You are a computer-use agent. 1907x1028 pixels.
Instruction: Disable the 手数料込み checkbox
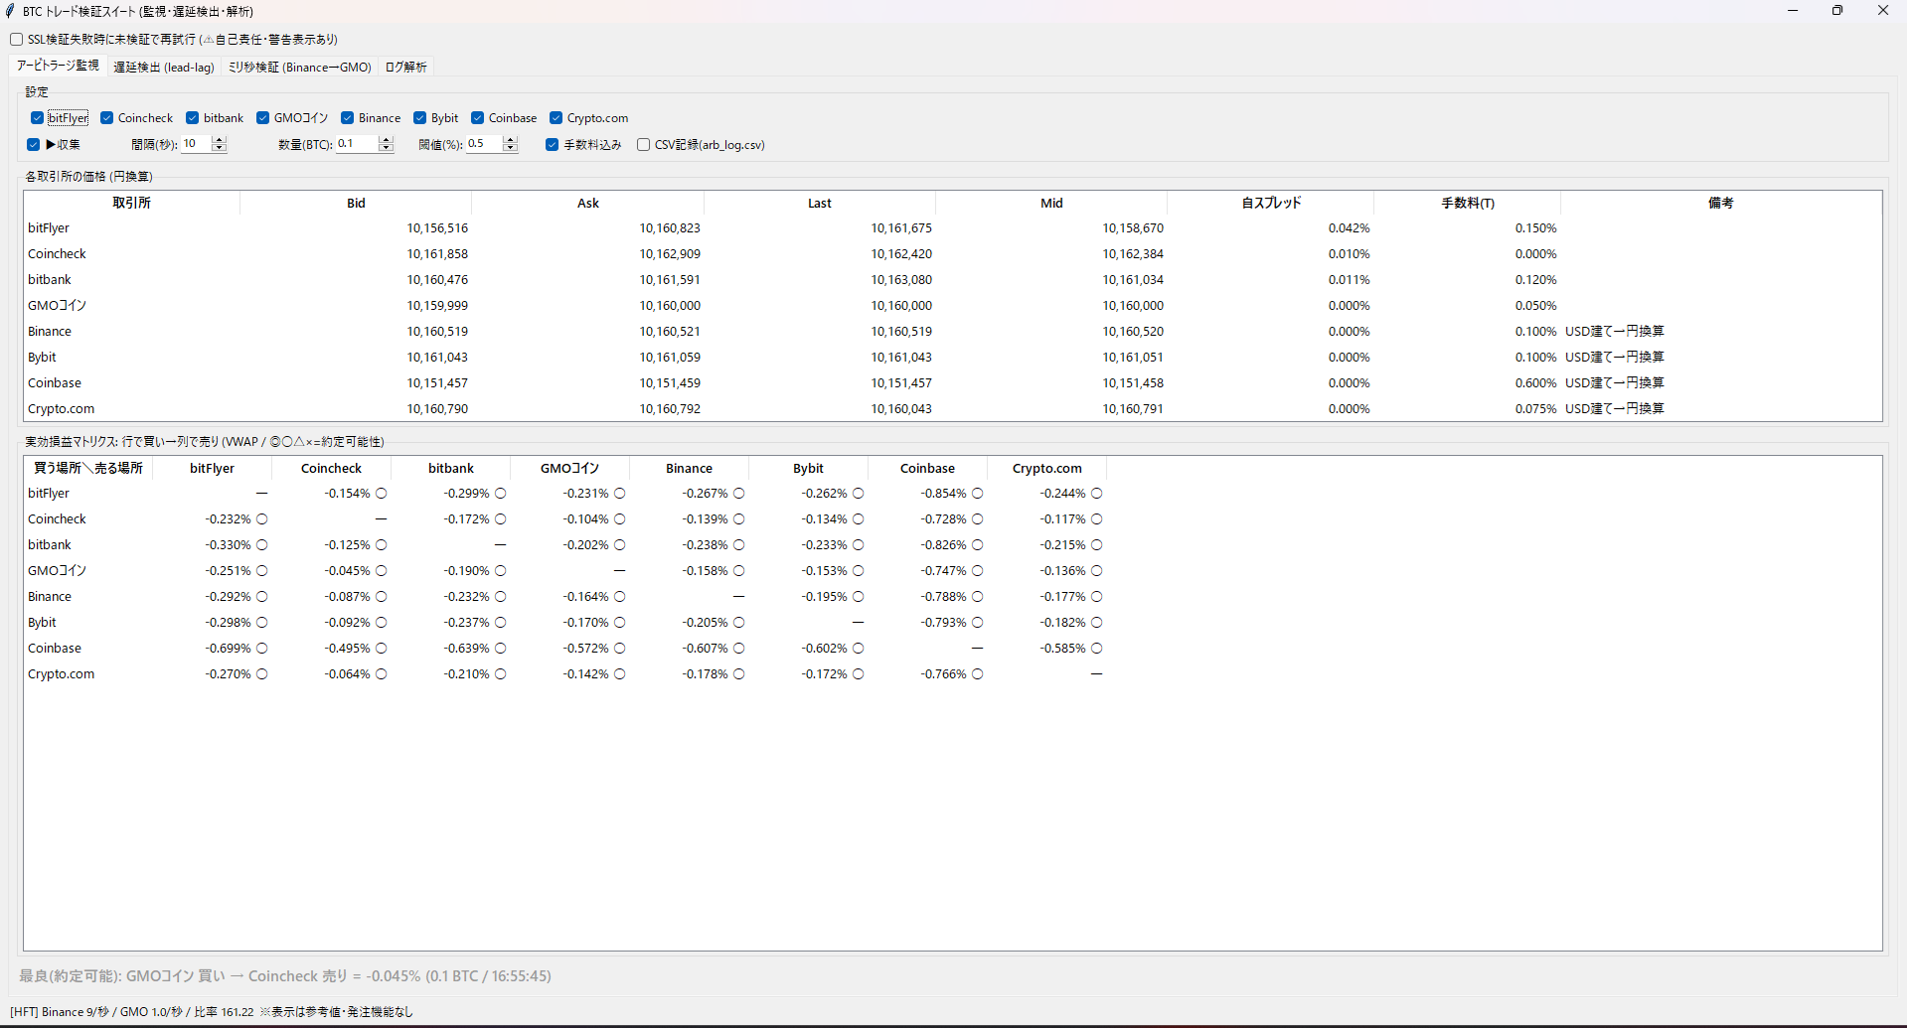click(x=552, y=145)
